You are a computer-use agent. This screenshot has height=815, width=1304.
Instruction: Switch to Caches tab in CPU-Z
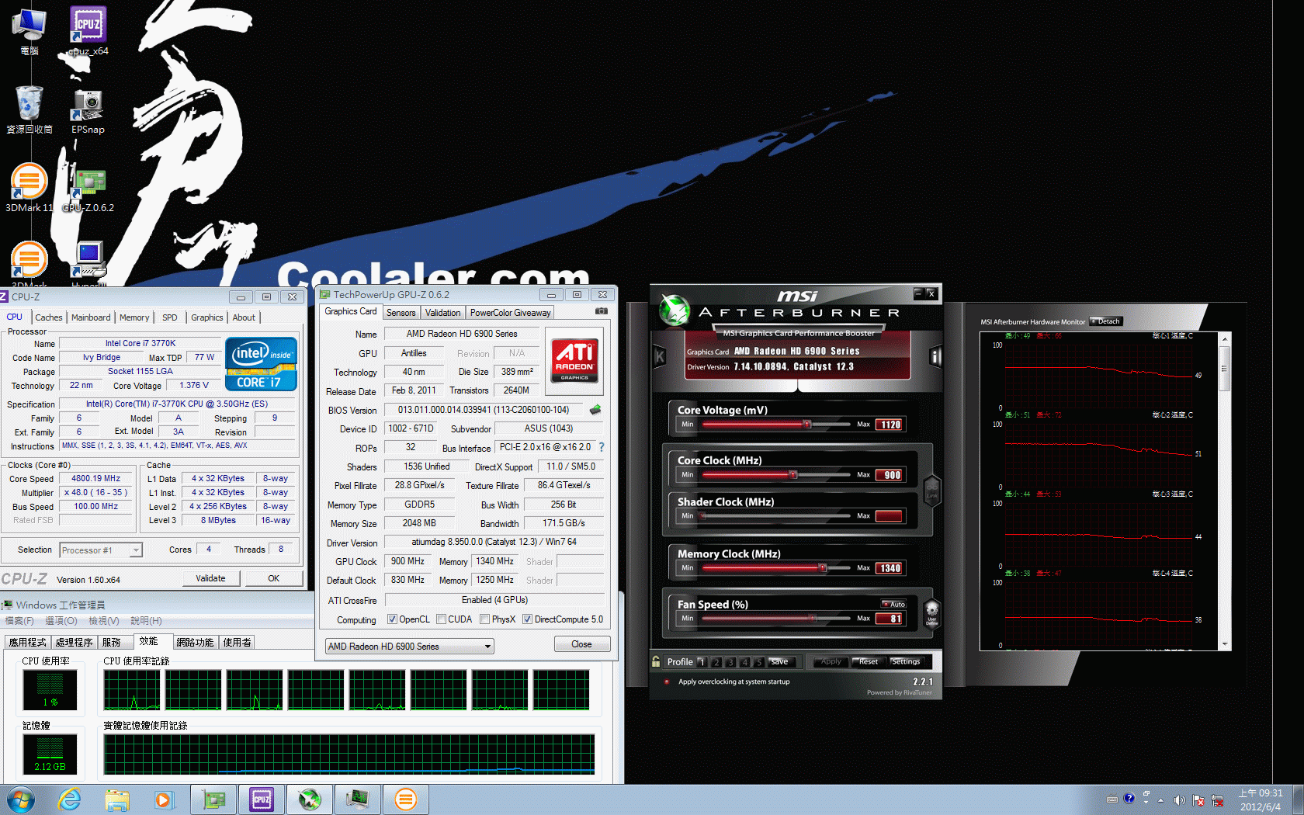pyautogui.click(x=49, y=317)
